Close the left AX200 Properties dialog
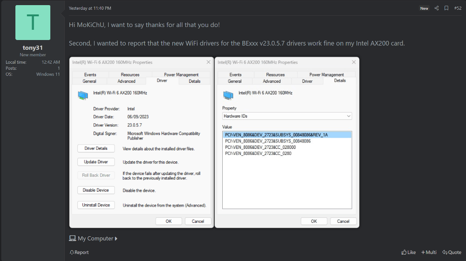This screenshot has width=466, height=261. [208, 62]
